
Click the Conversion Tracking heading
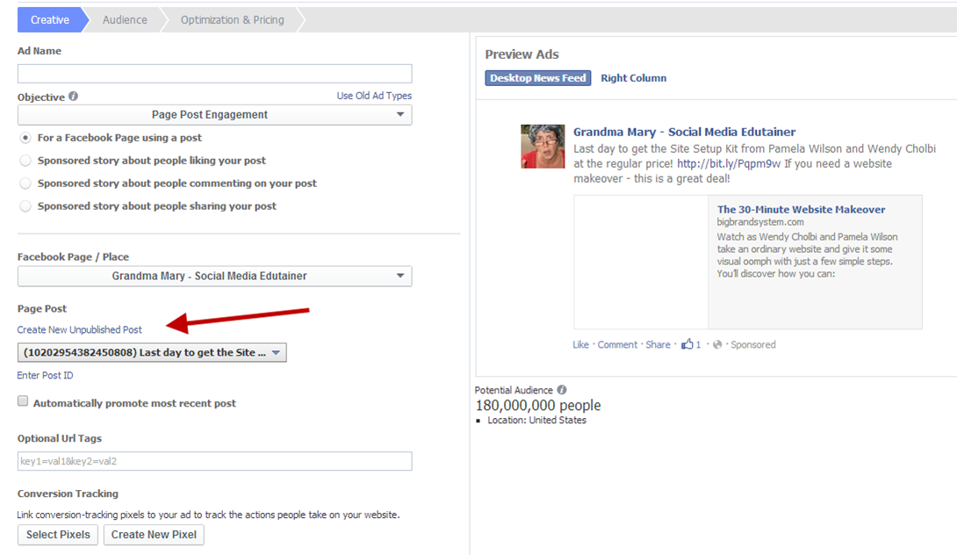(x=68, y=494)
